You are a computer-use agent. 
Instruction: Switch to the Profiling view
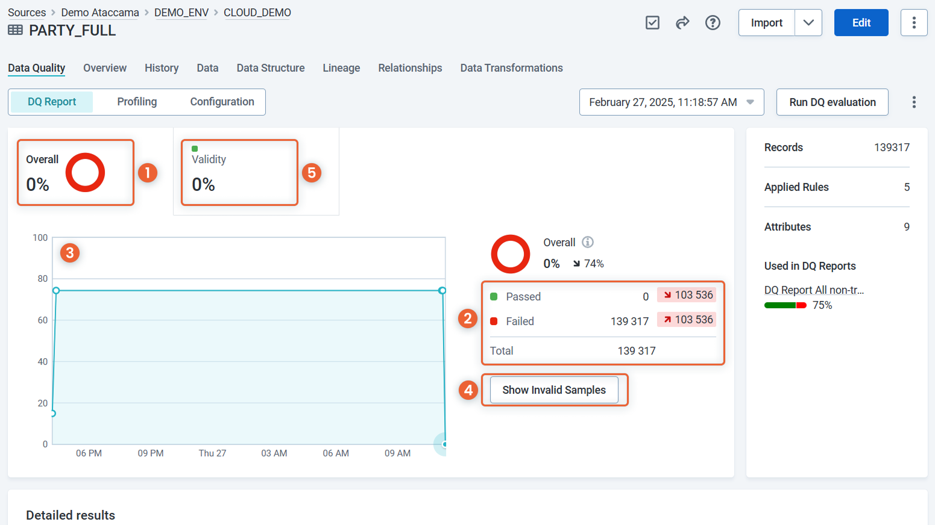[137, 102]
